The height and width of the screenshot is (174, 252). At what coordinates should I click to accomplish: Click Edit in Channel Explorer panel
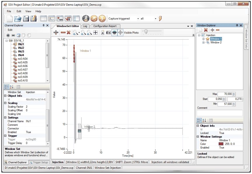click(10, 30)
